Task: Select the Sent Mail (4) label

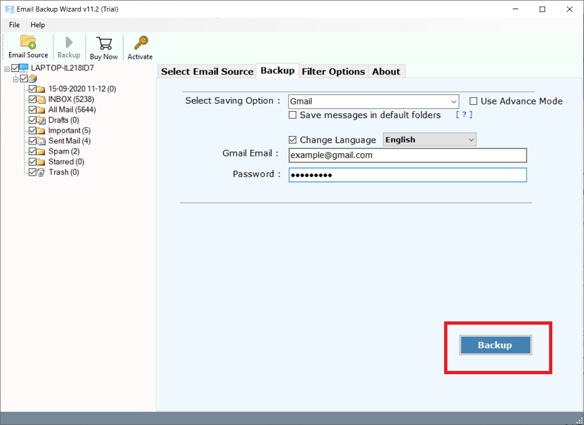Action: pyautogui.click(x=69, y=141)
